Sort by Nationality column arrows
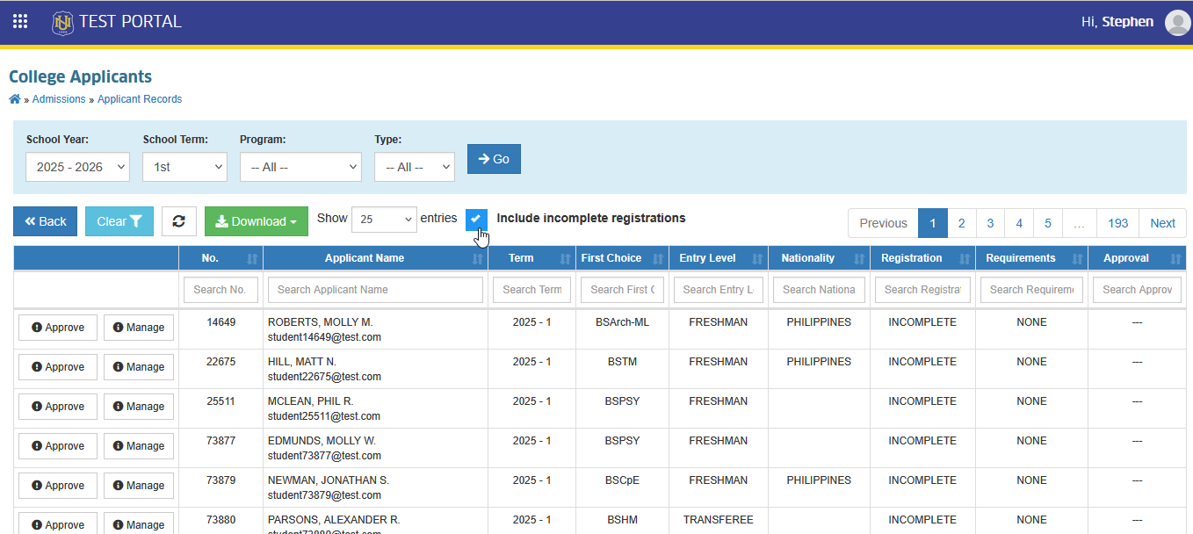 pyautogui.click(x=860, y=259)
